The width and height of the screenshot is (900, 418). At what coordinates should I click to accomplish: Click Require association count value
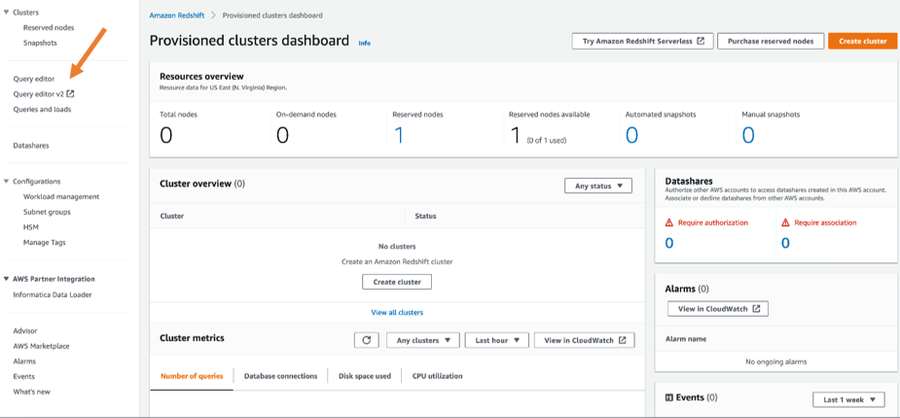785,243
